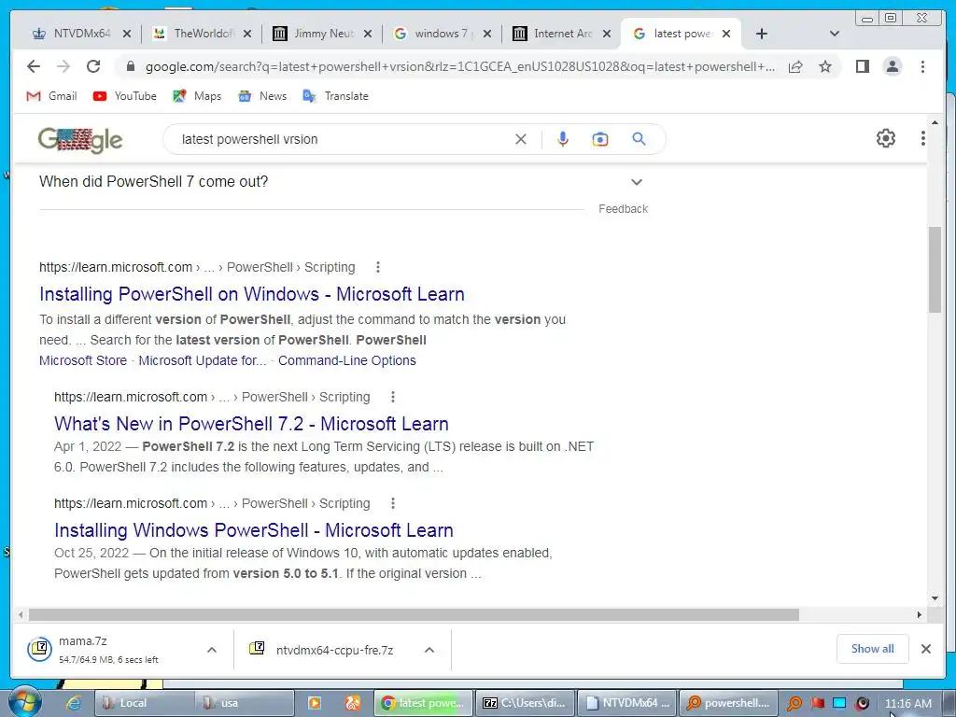956x717 pixels.
Task: Click the address bar URL
Action: coord(460,66)
